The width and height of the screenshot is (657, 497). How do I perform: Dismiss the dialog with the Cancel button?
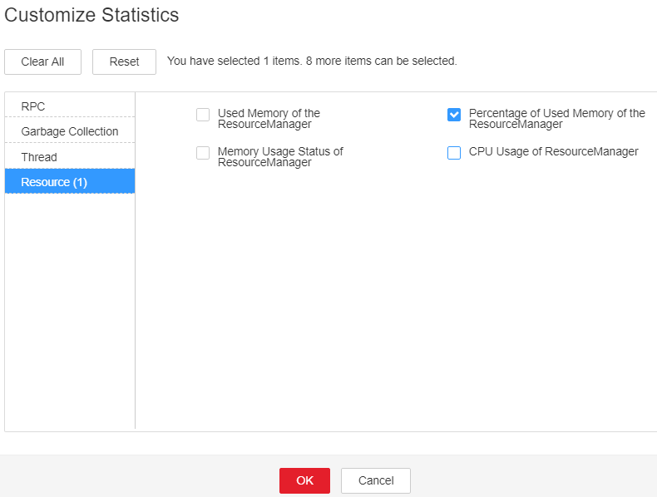pos(376,480)
